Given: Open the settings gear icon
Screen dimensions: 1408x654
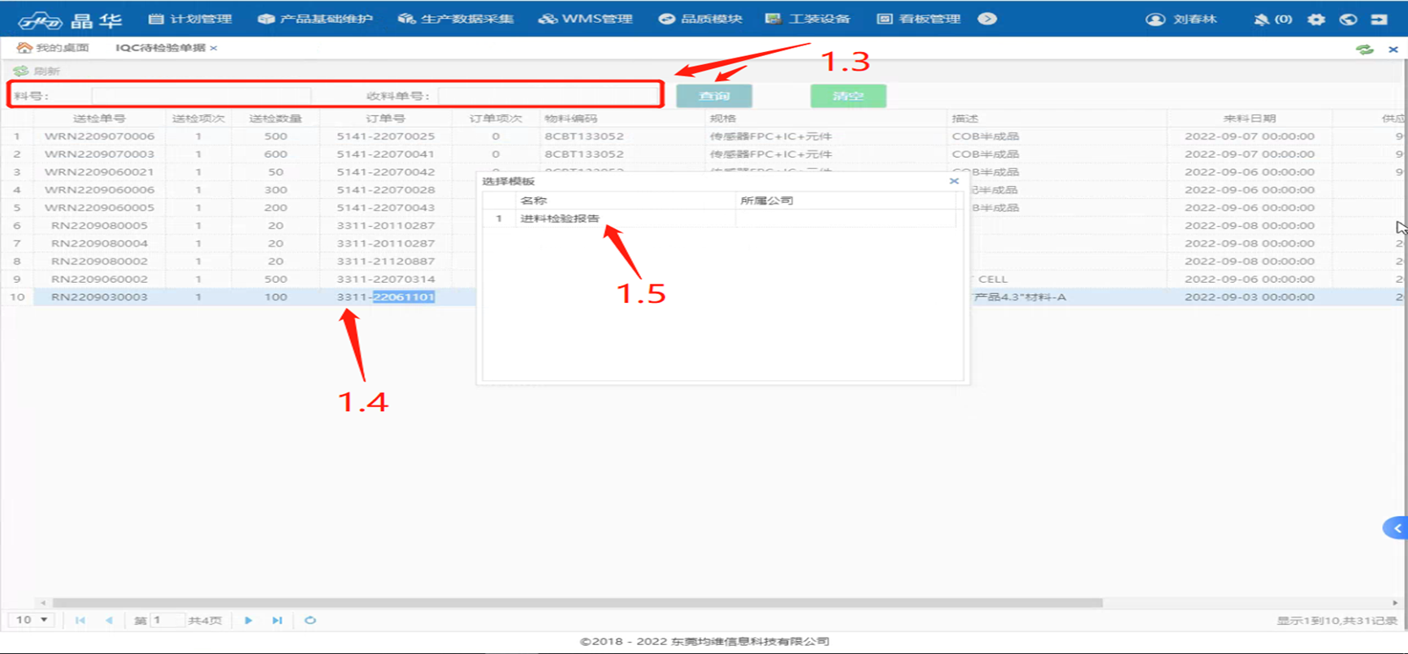Looking at the screenshot, I should click(1316, 19).
